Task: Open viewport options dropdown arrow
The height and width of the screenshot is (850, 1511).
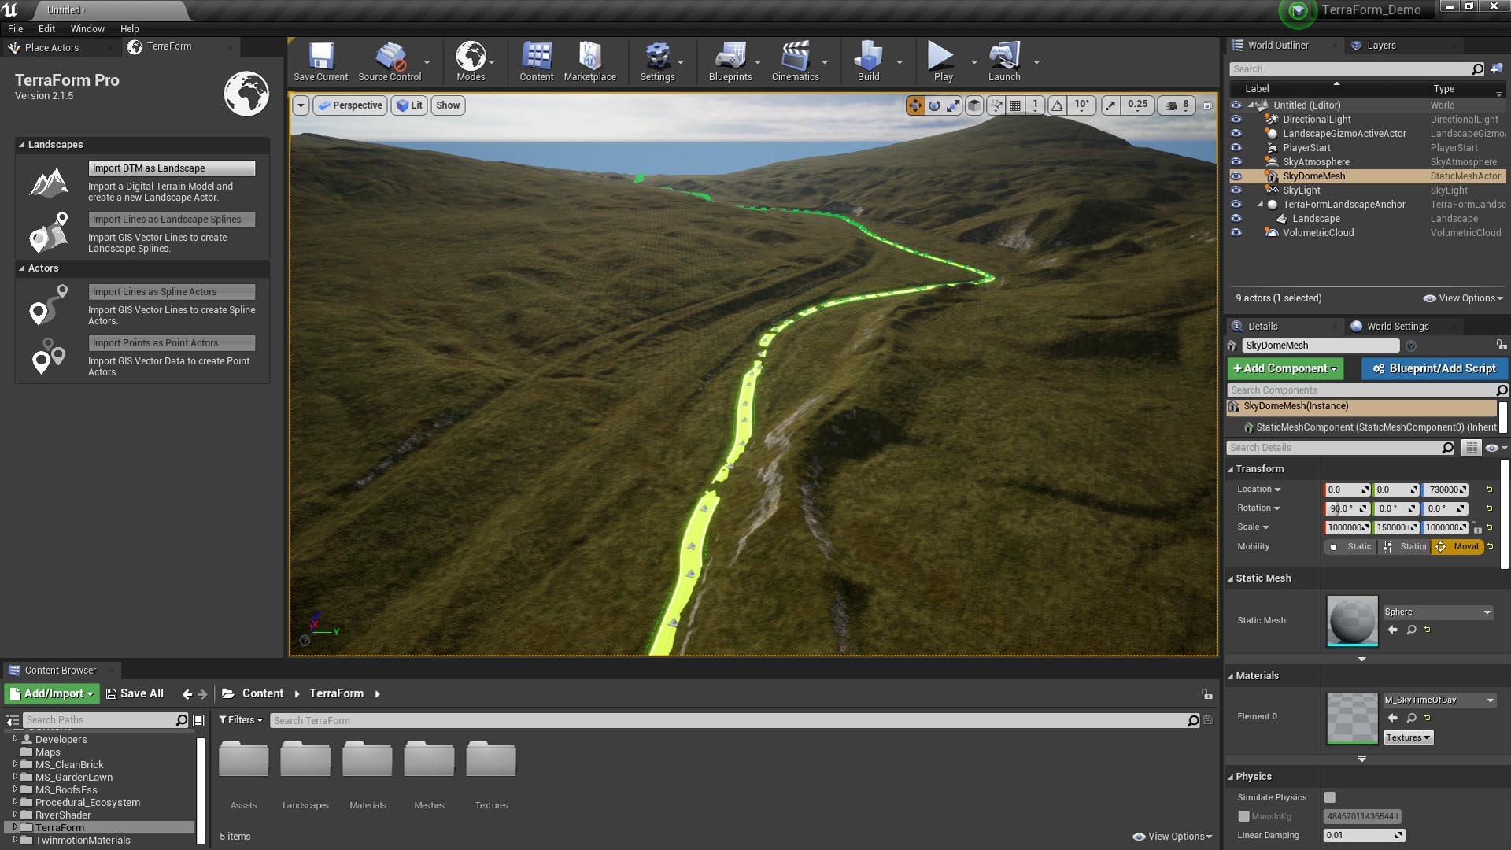Action: point(301,105)
